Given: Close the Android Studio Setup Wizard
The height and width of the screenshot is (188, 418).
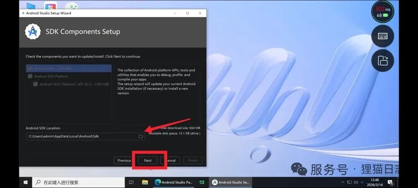Looking at the screenshot, I should [200, 13].
